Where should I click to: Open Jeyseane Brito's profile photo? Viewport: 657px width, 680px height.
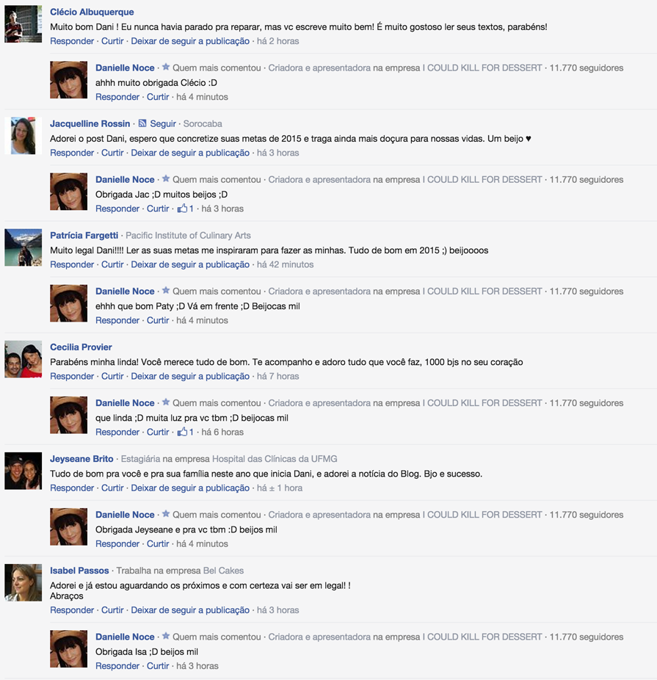pyautogui.click(x=23, y=471)
